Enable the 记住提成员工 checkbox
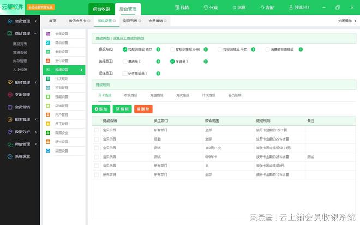 (125, 73)
